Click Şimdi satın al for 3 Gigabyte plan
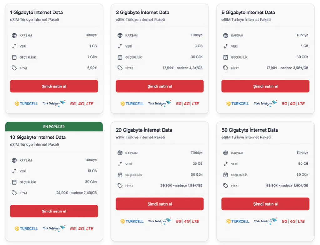 (160, 86)
